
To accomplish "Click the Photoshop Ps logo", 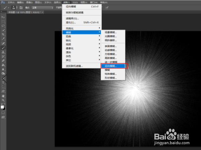I will (3, 2).
